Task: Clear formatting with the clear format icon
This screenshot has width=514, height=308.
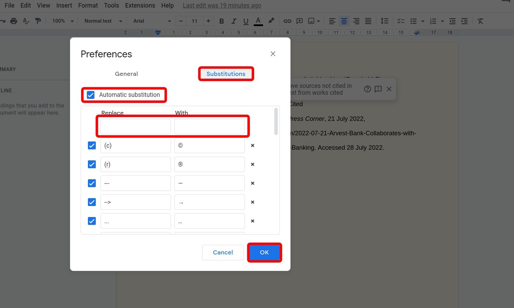Action: click(480, 21)
